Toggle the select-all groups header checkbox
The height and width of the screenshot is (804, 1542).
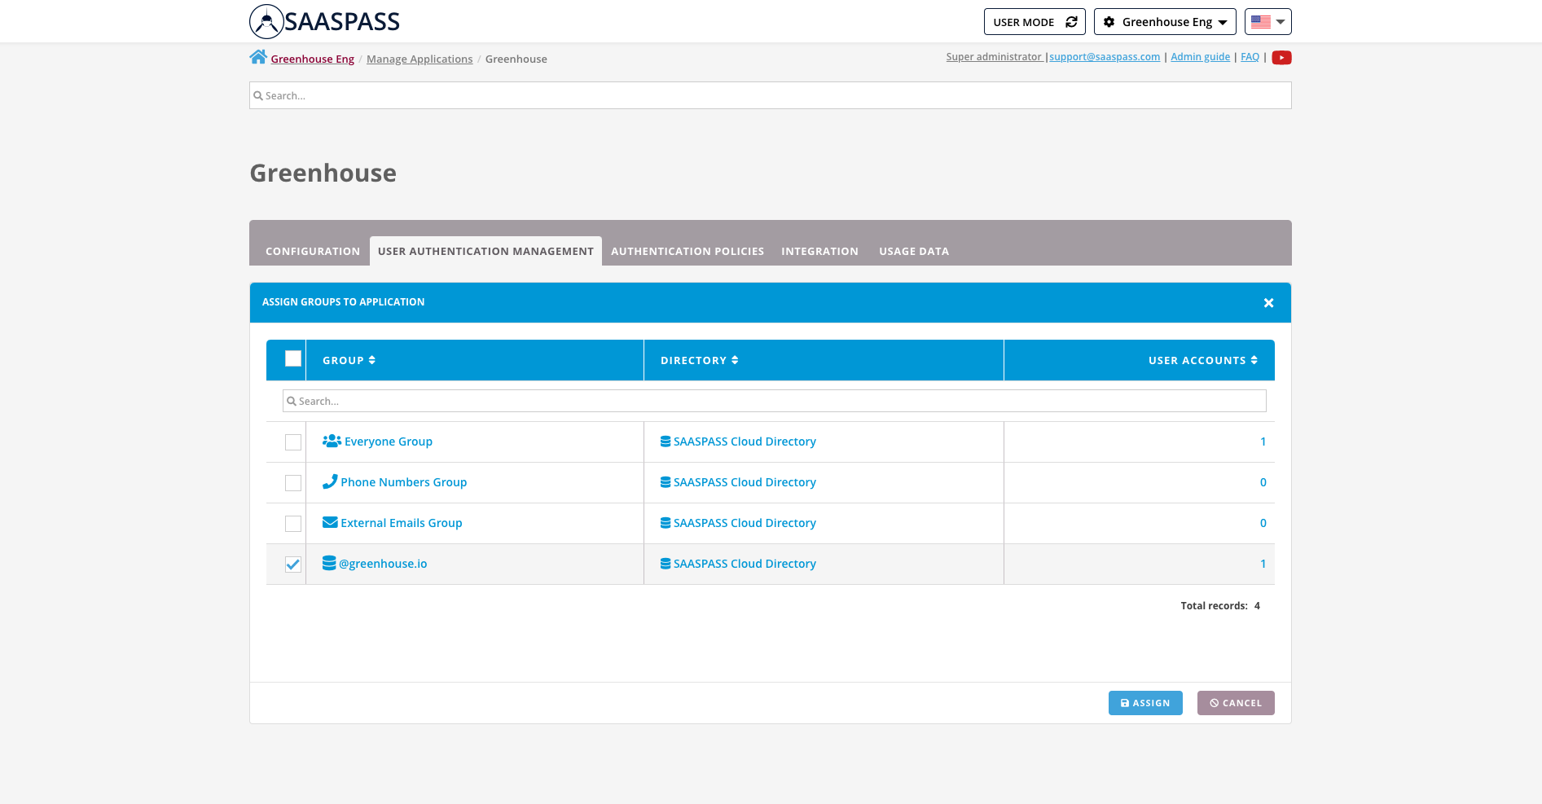[293, 359]
